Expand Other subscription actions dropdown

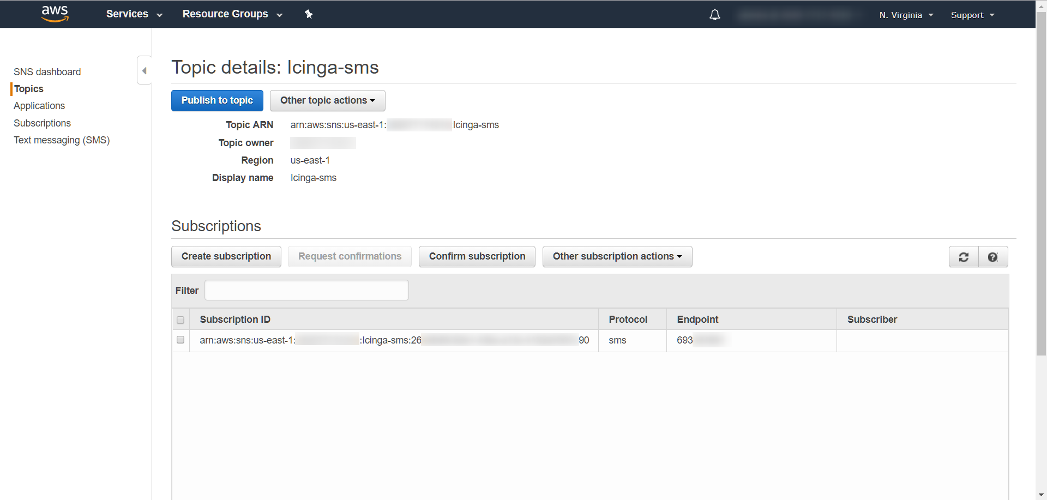[x=617, y=256]
